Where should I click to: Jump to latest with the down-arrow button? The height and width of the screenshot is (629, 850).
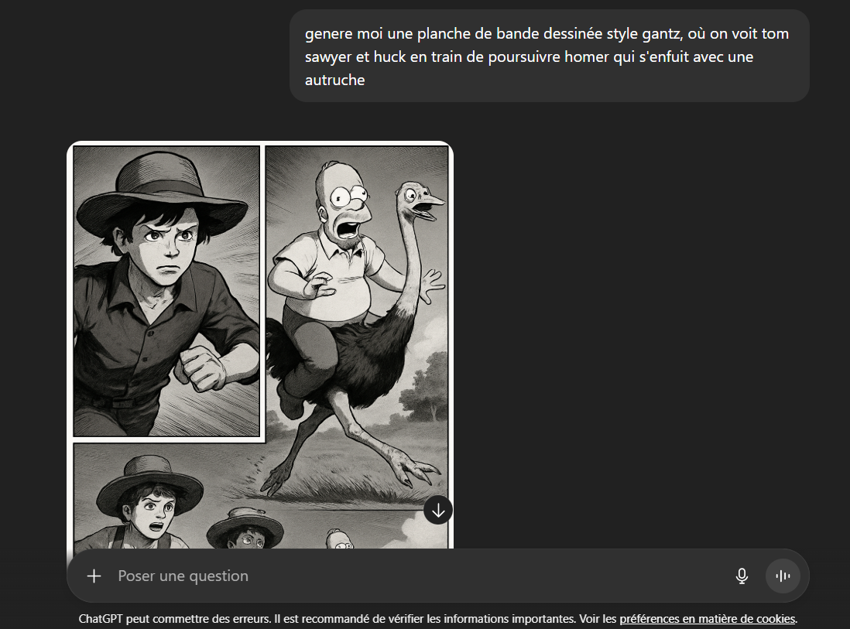(x=438, y=511)
